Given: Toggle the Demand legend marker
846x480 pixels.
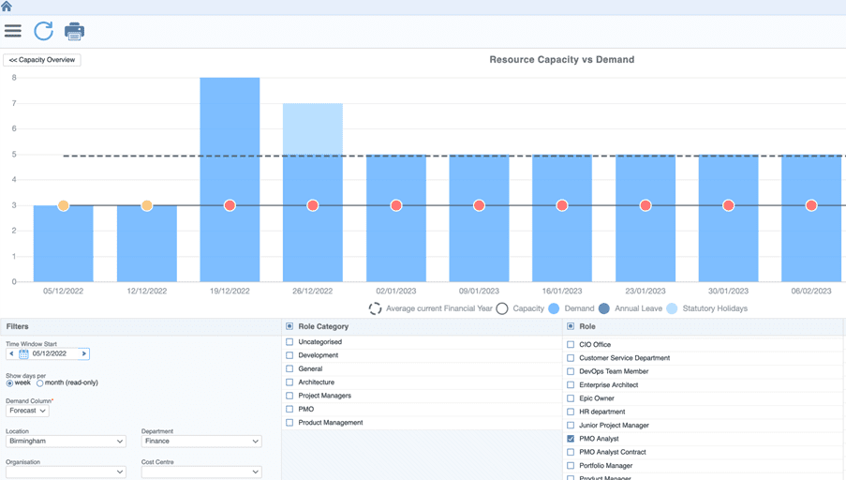Looking at the screenshot, I should coord(554,308).
